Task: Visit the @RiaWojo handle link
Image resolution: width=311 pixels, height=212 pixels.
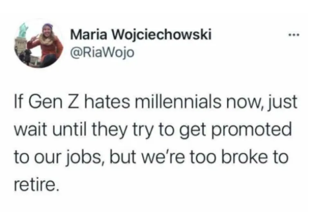Action: (103, 52)
